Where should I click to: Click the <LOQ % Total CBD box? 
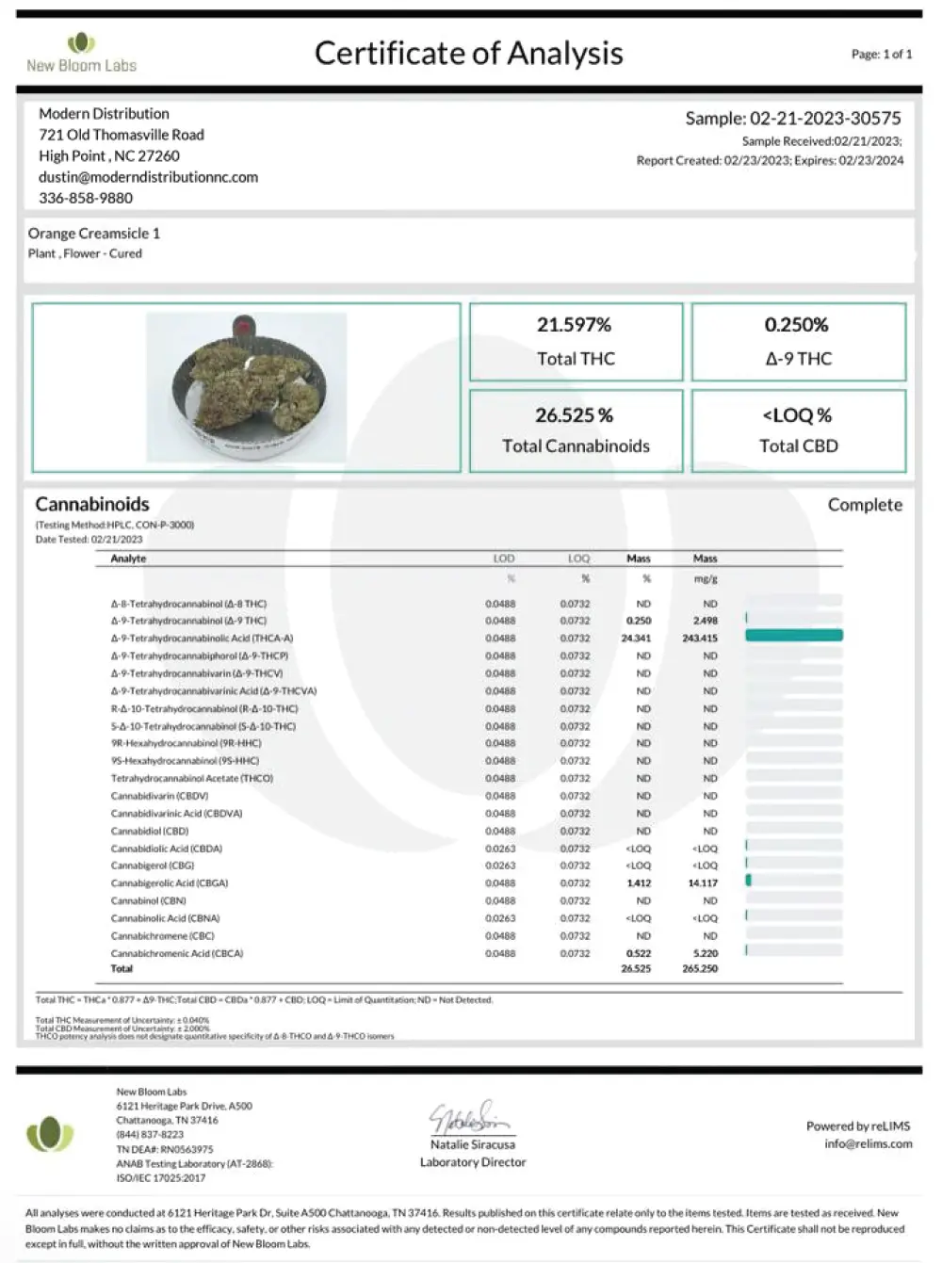799,430
